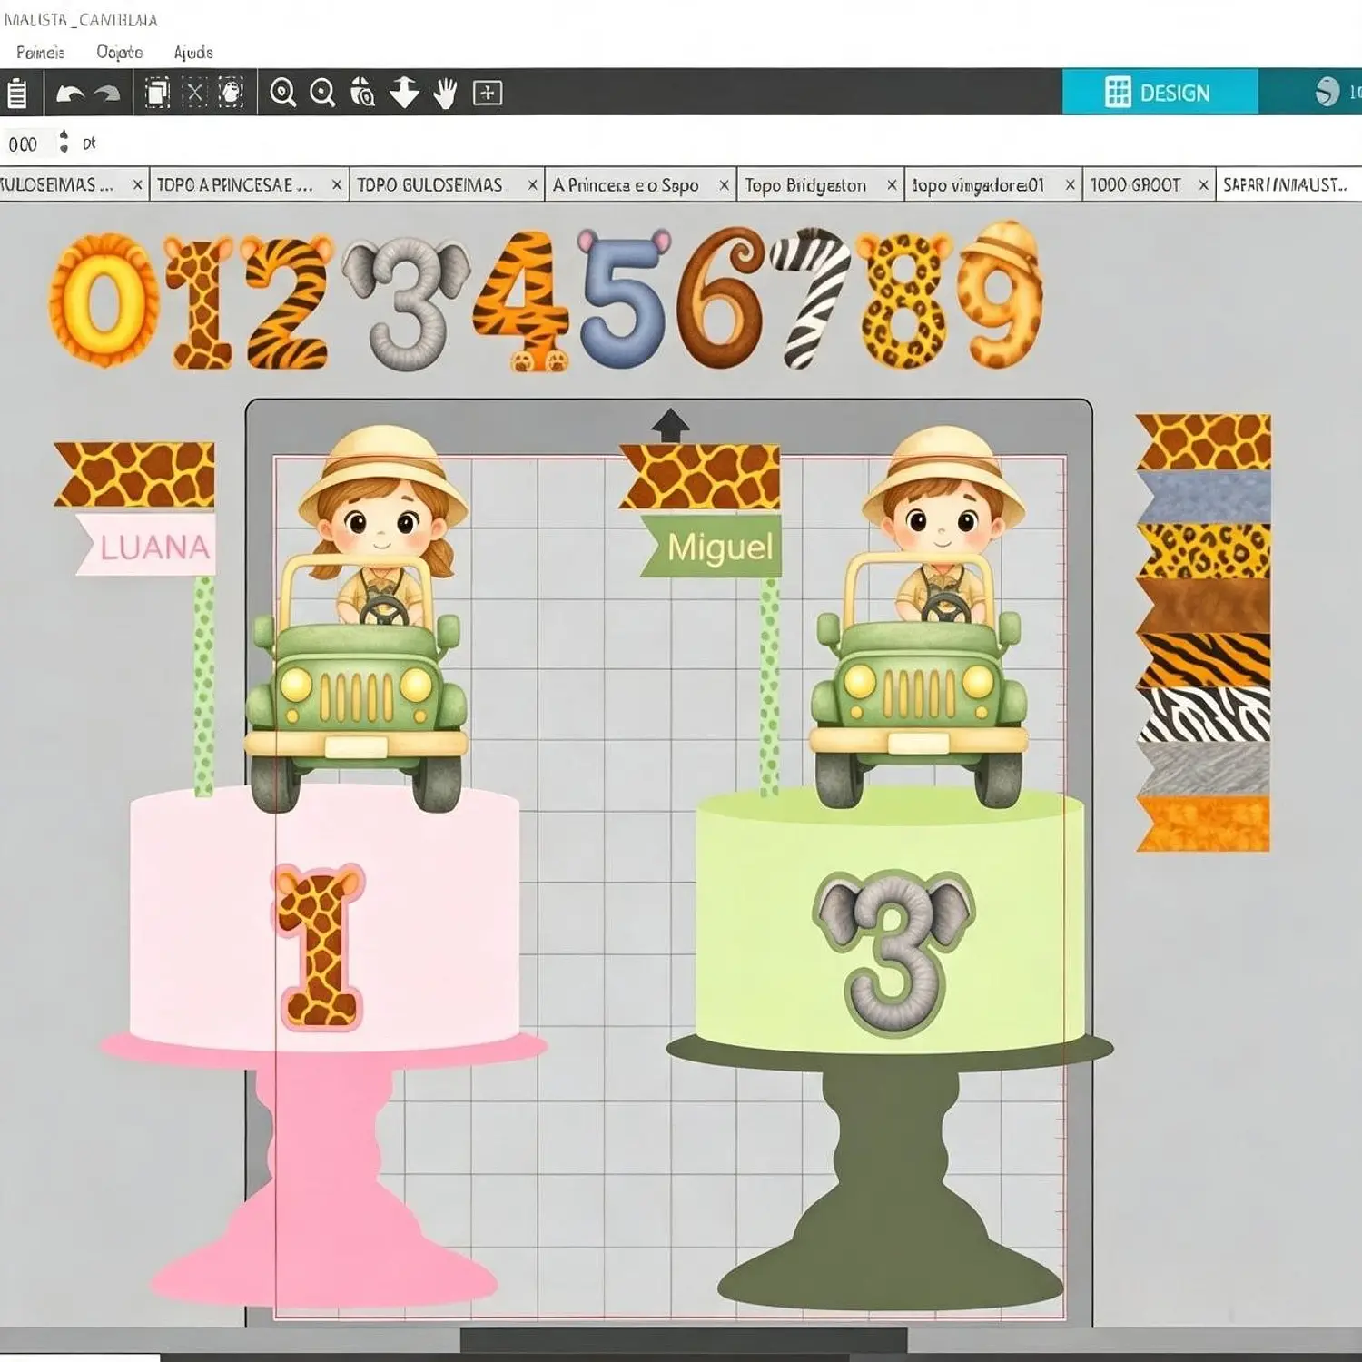Image resolution: width=1362 pixels, height=1362 pixels.
Task: Undo the last action
Action: 70,93
